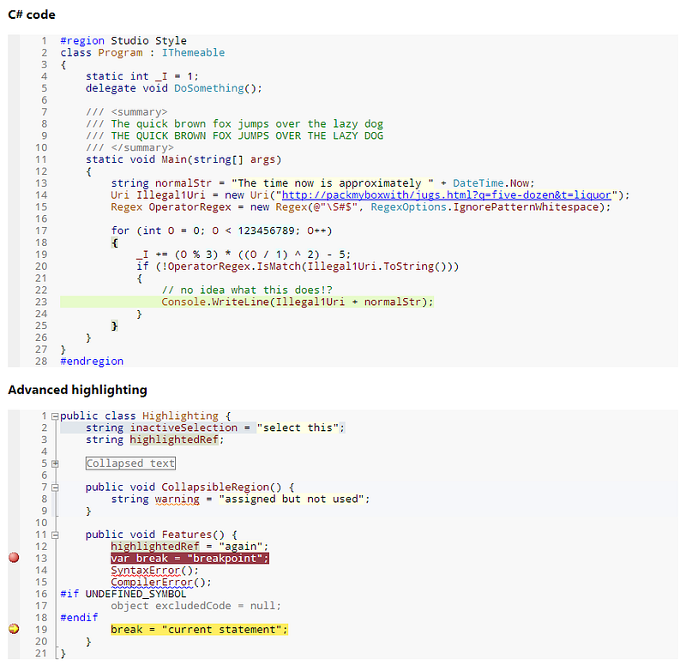The width and height of the screenshot is (686, 670).
Task: Click the Features() method name
Action: [193, 535]
